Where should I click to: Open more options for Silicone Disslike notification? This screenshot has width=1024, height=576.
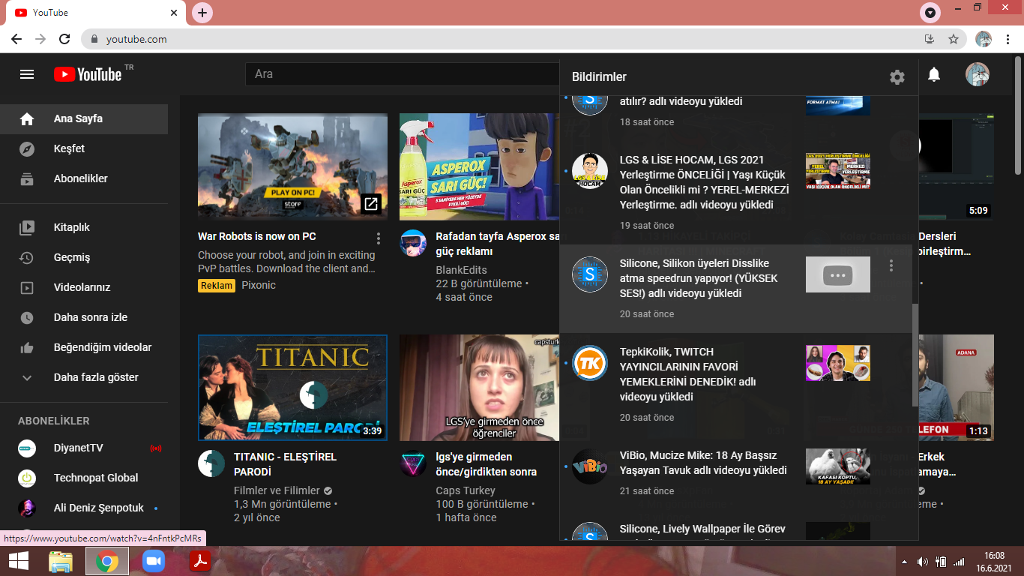[x=891, y=265]
